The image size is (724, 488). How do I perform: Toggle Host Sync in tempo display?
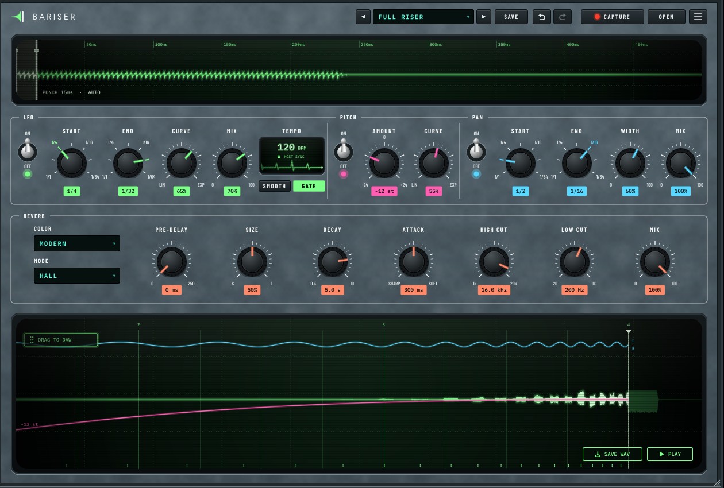click(291, 157)
